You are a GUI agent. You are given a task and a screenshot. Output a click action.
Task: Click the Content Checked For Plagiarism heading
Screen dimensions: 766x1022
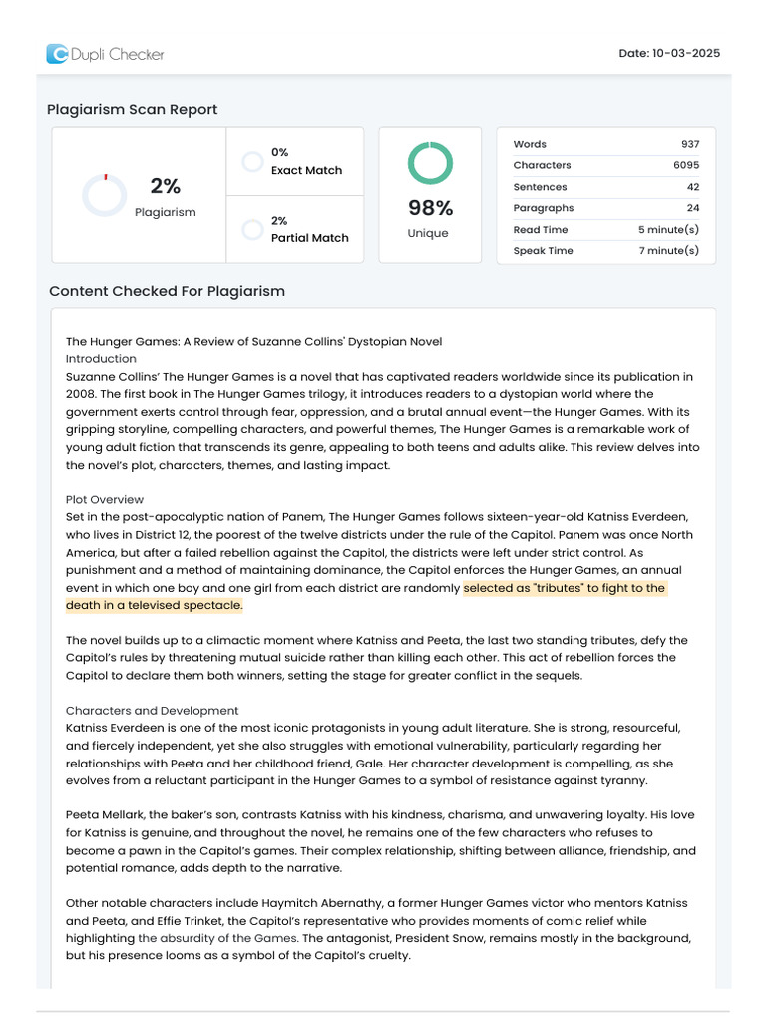pyautogui.click(x=167, y=291)
